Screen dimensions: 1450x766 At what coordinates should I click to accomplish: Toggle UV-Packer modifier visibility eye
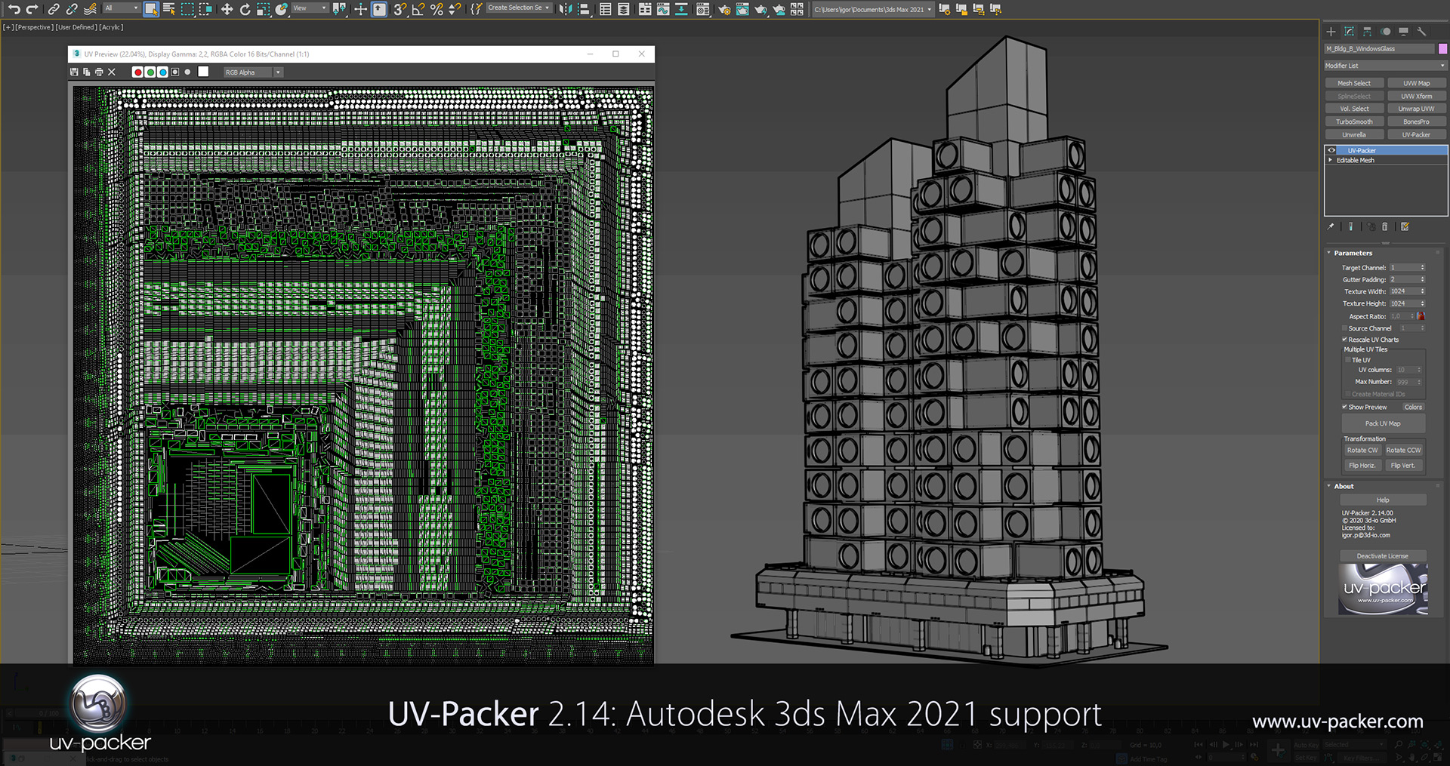click(x=1331, y=150)
